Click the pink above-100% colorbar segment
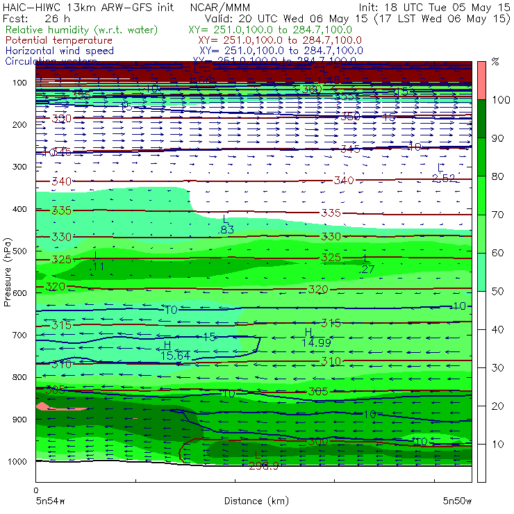514x514 pixels. 481,81
